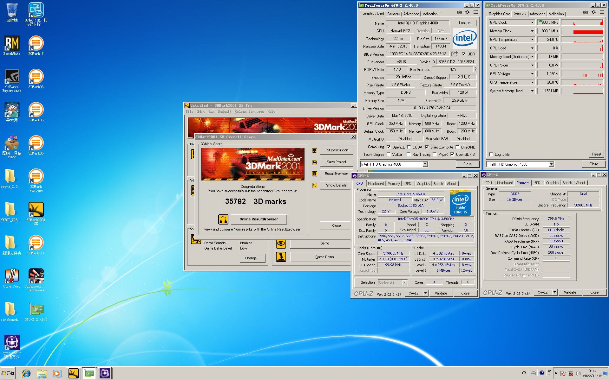This screenshot has width=609, height=380.
Task: Switch to Validation tab in GPU-Z Sensors window
Action: click(x=556, y=14)
